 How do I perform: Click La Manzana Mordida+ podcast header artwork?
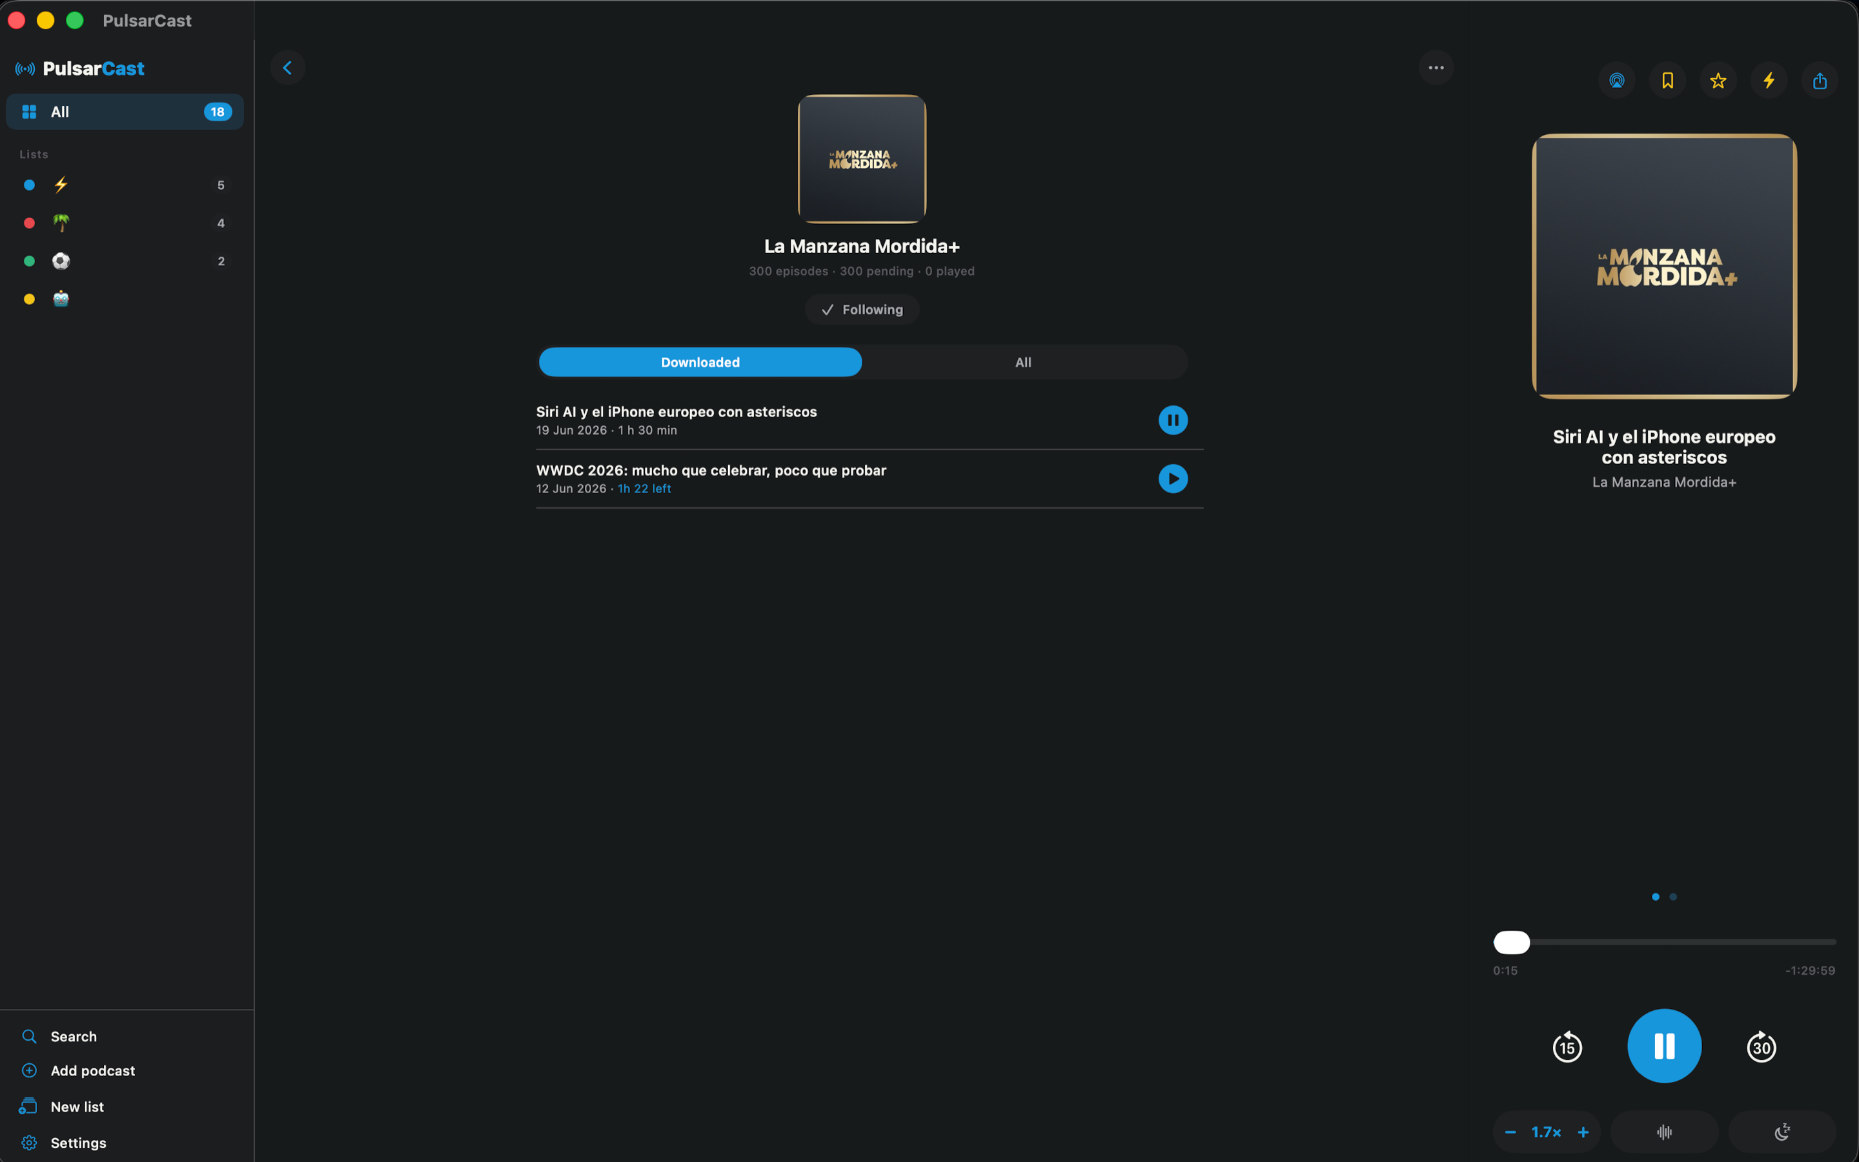(x=862, y=159)
